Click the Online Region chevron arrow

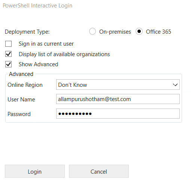[x=175, y=85]
